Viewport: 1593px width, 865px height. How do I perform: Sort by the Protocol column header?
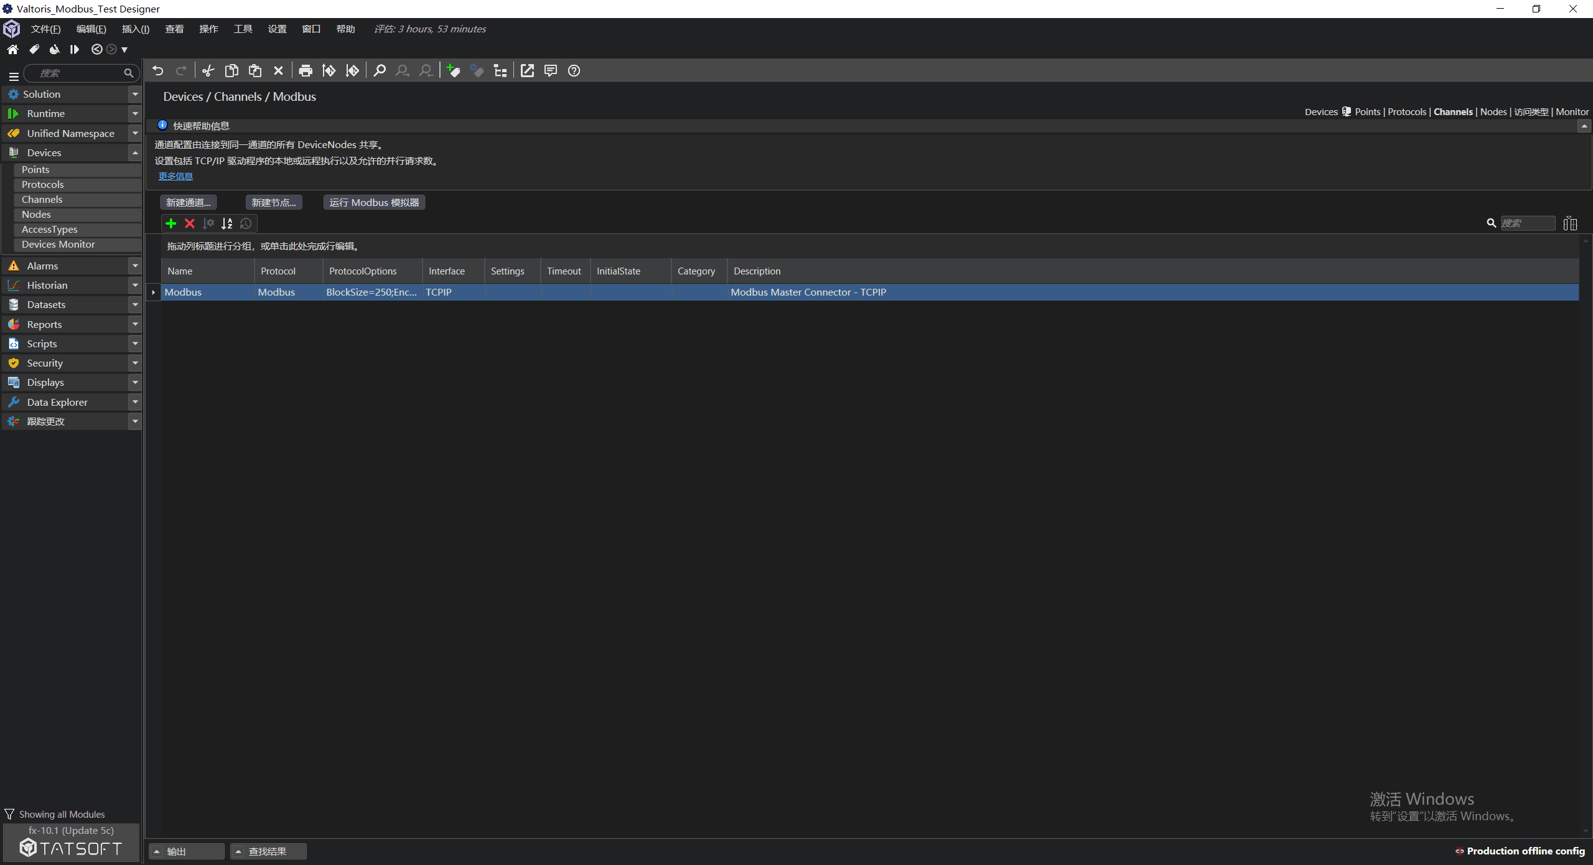(x=289, y=271)
